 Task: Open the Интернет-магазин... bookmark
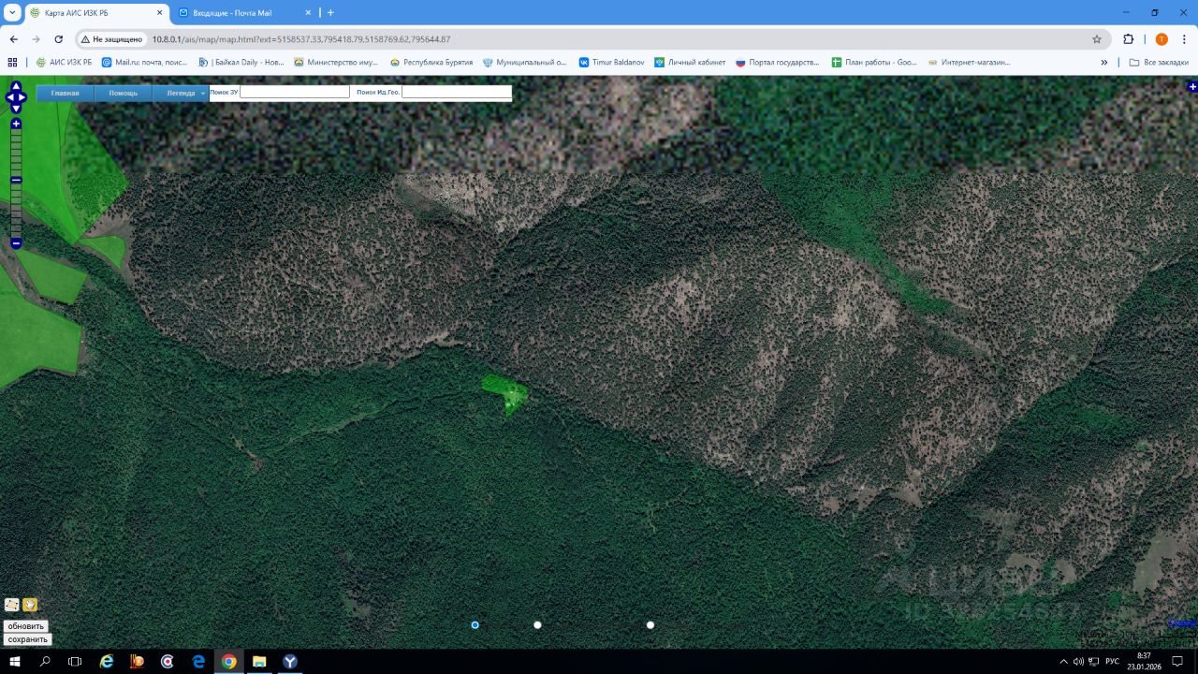970,63
